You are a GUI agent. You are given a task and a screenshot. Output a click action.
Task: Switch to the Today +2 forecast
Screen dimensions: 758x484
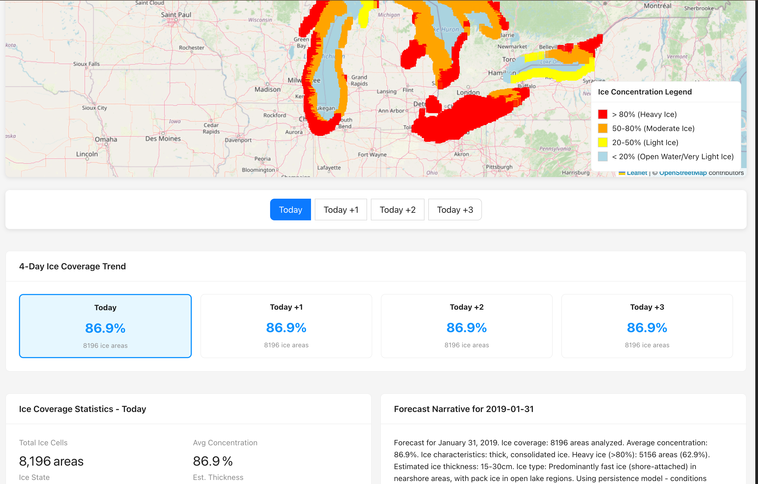click(x=397, y=210)
